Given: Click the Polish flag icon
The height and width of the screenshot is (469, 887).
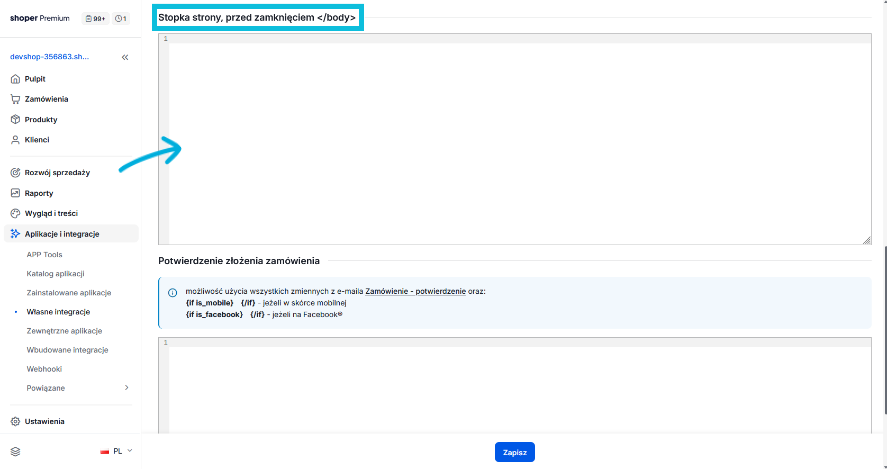Looking at the screenshot, I should pos(105,452).
